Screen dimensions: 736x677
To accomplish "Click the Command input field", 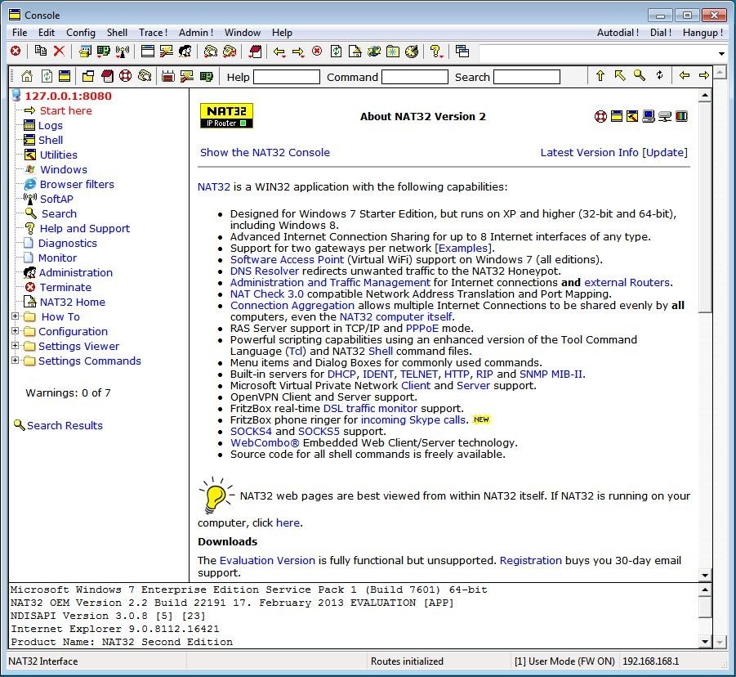I will pyautogui.click(x=414, y=77).
